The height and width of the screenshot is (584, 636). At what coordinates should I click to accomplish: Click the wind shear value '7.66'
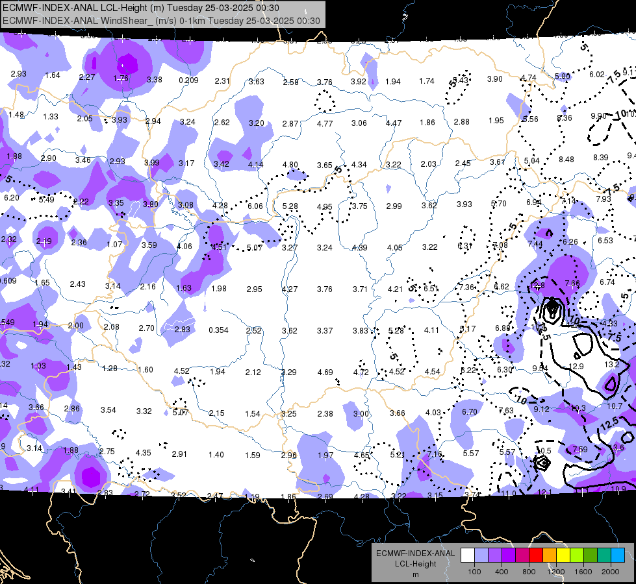tap(572, 284)
